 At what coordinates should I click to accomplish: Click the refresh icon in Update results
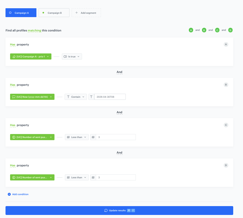pyautogui.click(x=106, y=210)
